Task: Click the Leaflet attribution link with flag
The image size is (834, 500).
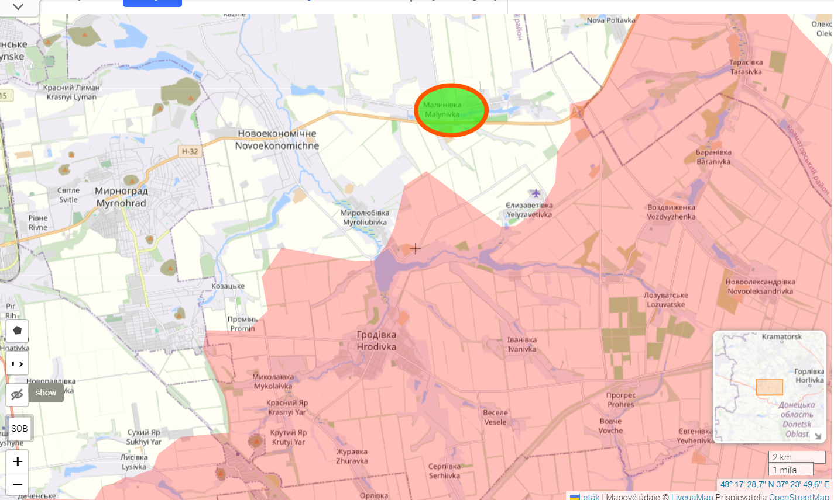Action: [x=585, y=496]
